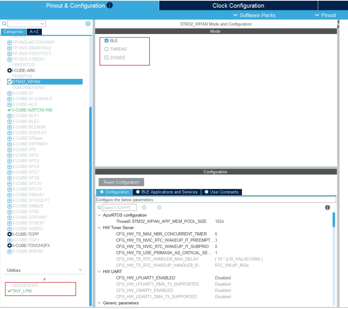This screenshot has width=348, height=309.
Task: Click download icon next to X-CUBE-AI
Action: pos(10,93)
